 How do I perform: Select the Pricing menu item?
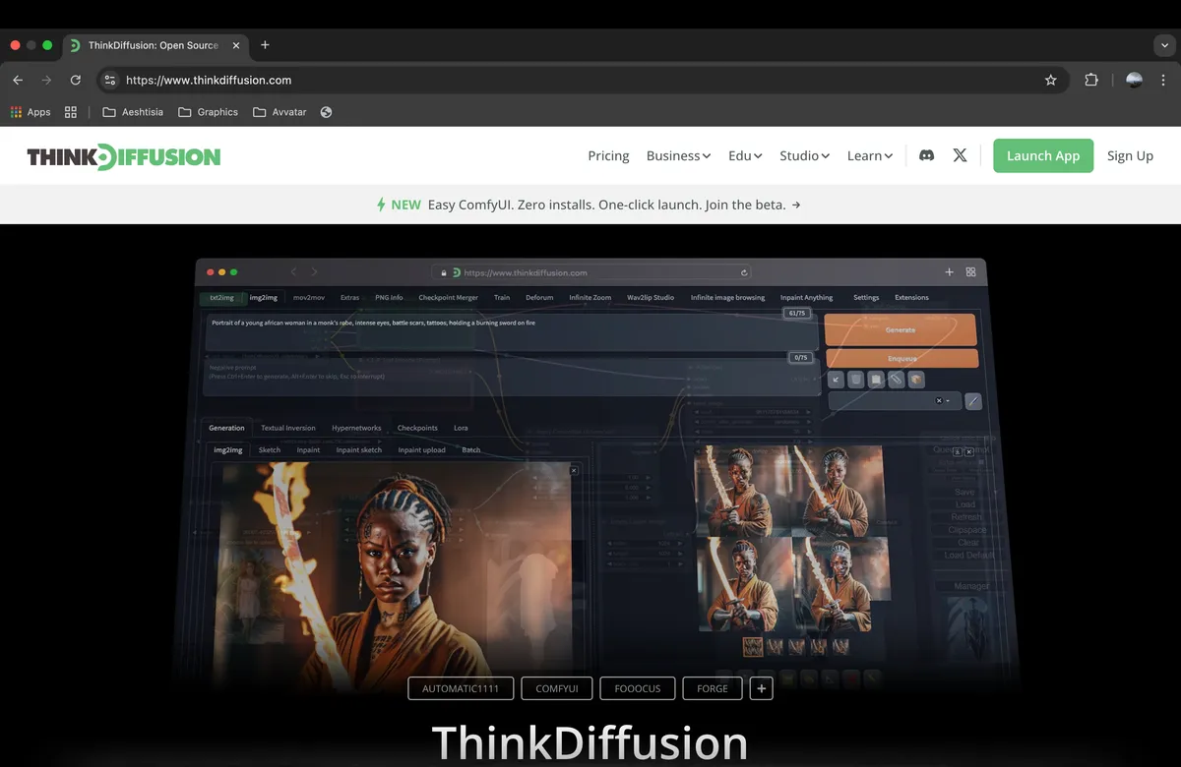[x=608, y=155]
